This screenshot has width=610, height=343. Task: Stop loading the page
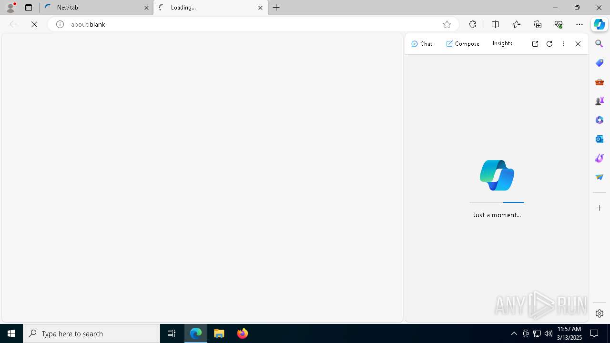34,24
